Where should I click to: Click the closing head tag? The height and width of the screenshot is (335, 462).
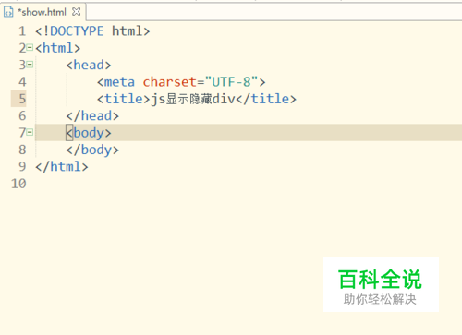click(92, 115)
